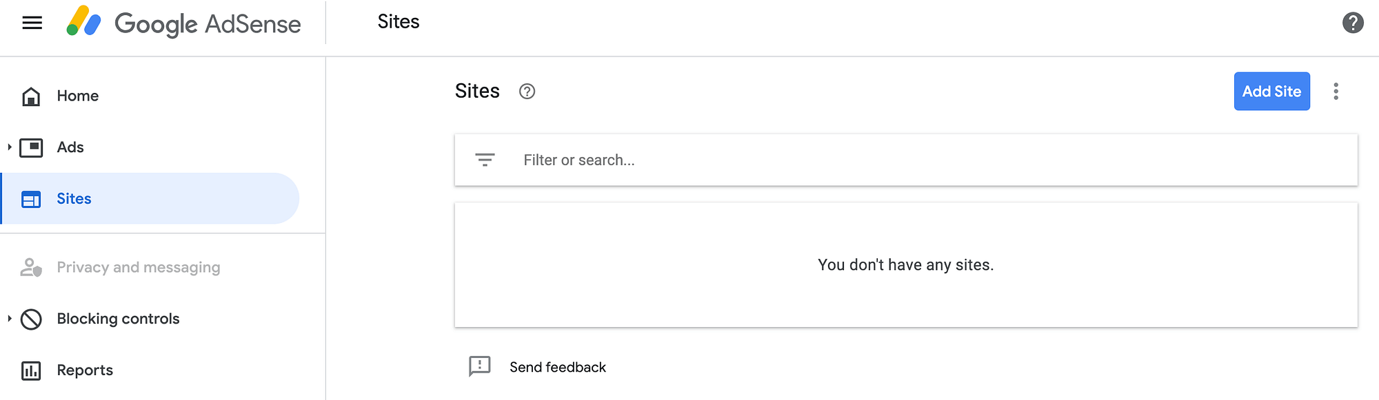Open the three-dot overflow menu
This screenshot has width=1379, height=400.
tap(1336, 91)
